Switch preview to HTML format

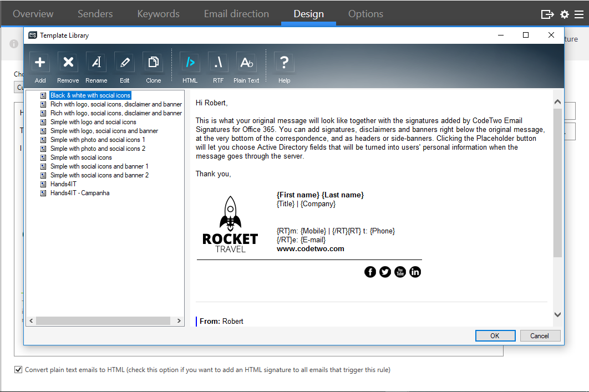pyautogui.click(x=190, y=62)
